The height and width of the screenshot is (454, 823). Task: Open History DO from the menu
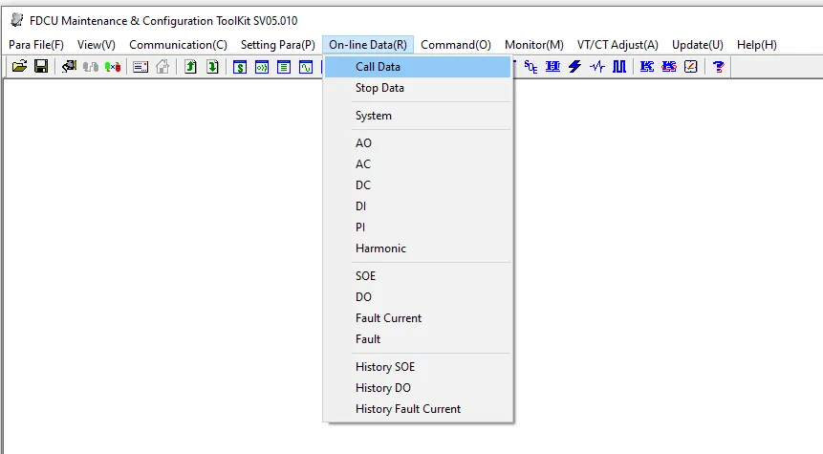[418, 388]
